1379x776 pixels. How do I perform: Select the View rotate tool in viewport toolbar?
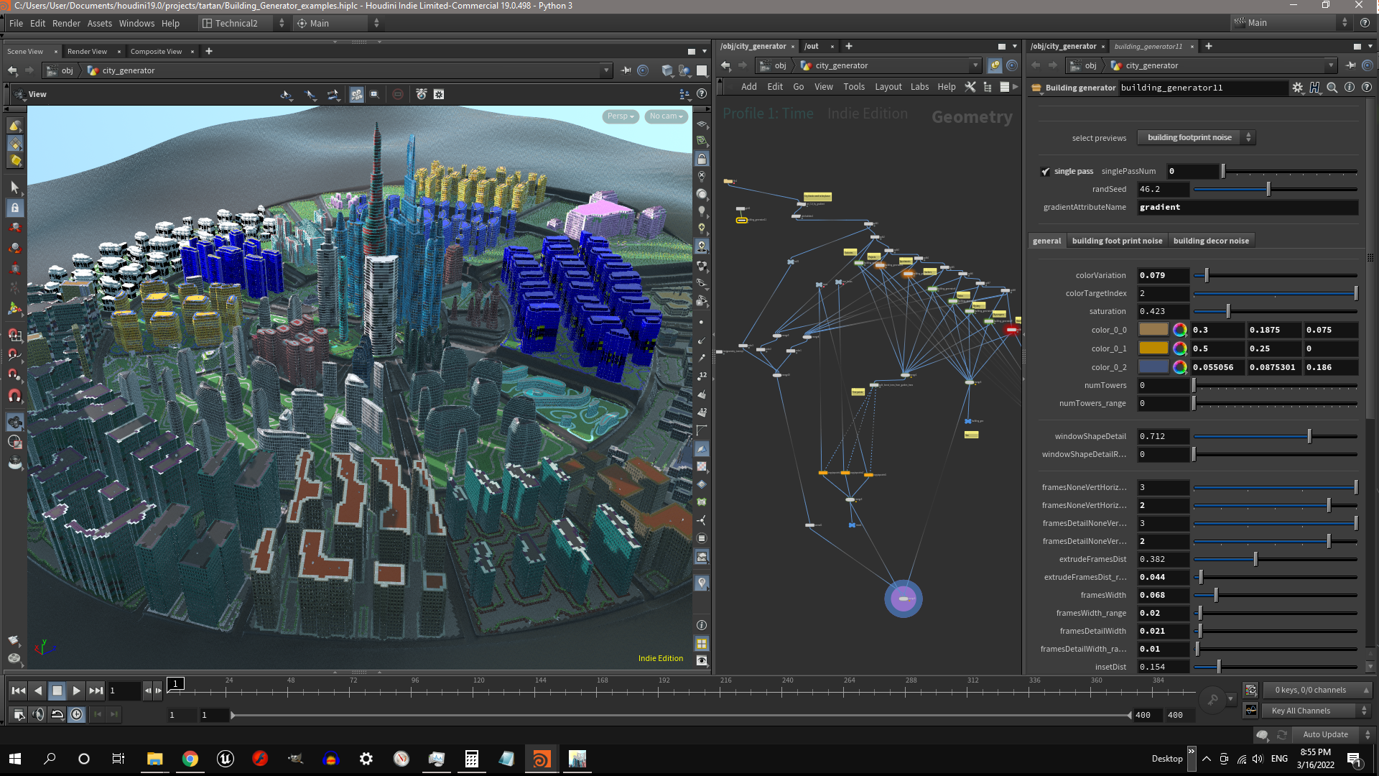tap(286, 94)
